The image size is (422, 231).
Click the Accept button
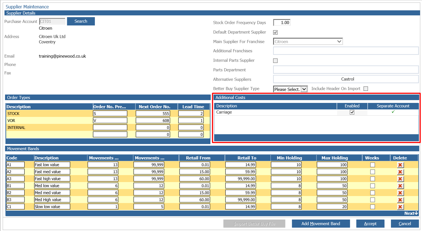click(x=370, y=224)
